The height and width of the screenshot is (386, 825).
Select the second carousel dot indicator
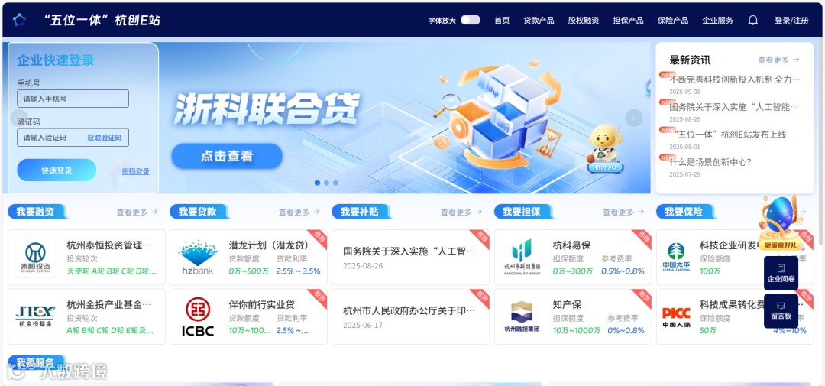pos(327,183)
